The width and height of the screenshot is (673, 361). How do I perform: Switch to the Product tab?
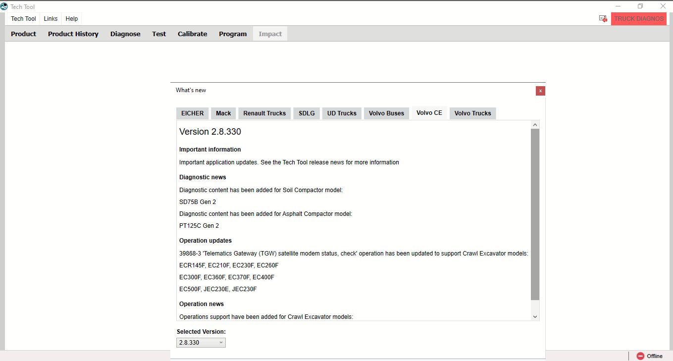[x=24, y=34]
